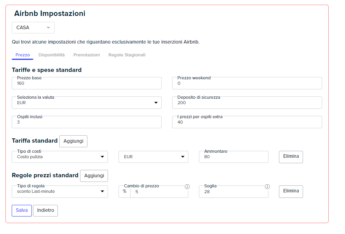This screenshot has width=345, height=234.
Task: Open the CASA listing dropdown
Action: click(x=33, y=28)
